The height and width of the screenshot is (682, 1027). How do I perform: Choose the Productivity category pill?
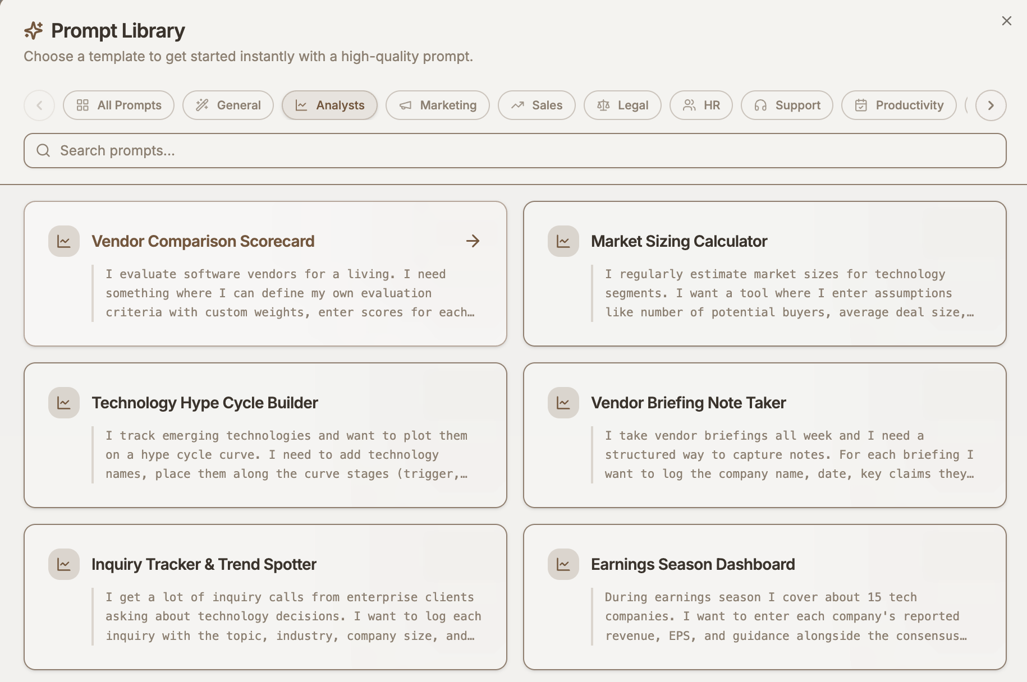point(899,105)
